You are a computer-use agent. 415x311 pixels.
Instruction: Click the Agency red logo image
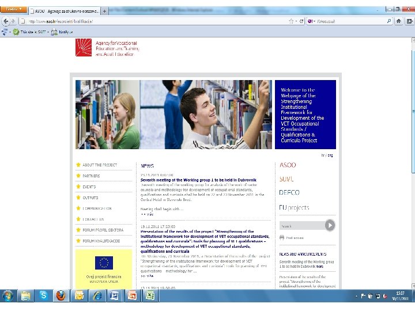(84, 47)
